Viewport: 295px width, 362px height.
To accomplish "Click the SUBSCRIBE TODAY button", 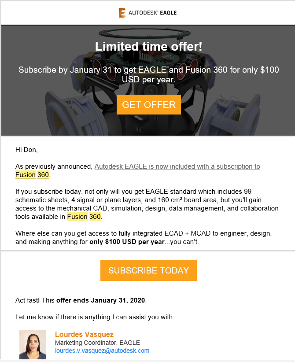I will 148,270.
